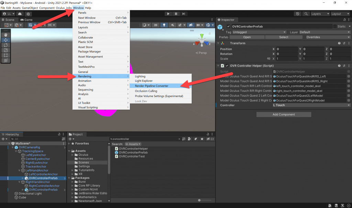Enable the Static checkbox
Screen dimensions: 352x208
pos(335,26)
